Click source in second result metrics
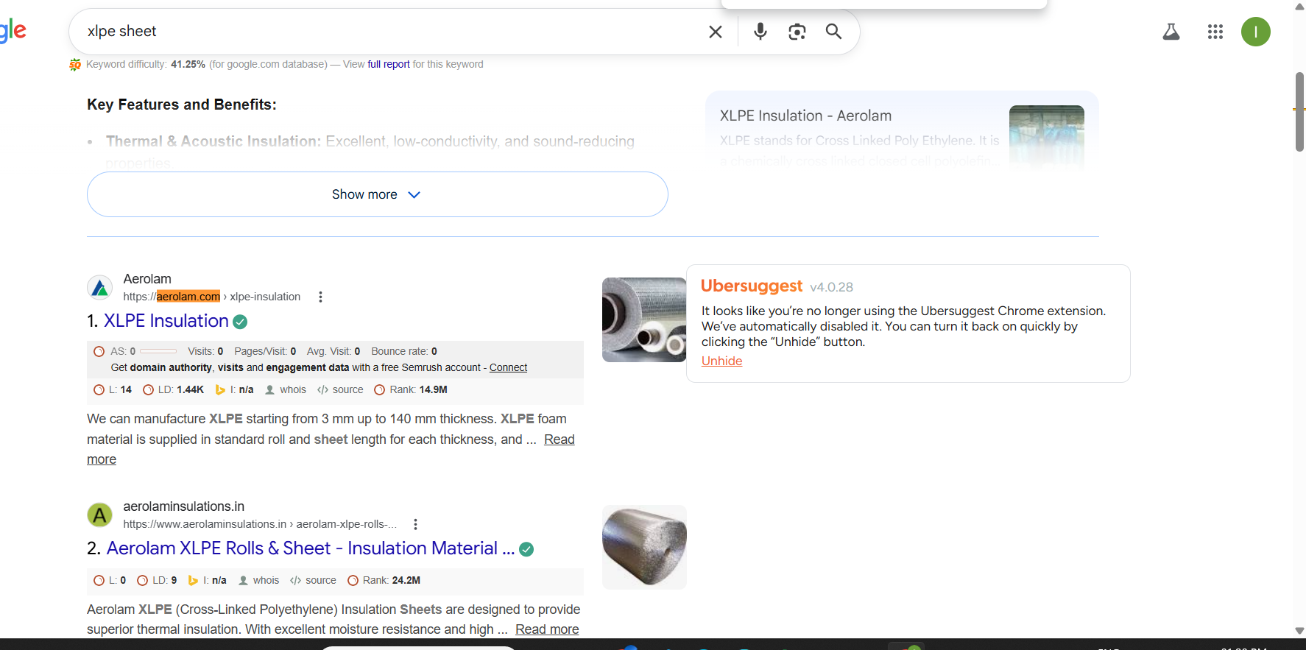Screen dimensions: 1306x650 pyautogui.click(x=313, y=580)
